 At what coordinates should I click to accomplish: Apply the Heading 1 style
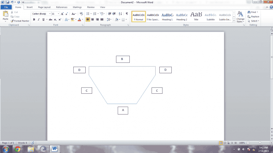coord(167,16)
